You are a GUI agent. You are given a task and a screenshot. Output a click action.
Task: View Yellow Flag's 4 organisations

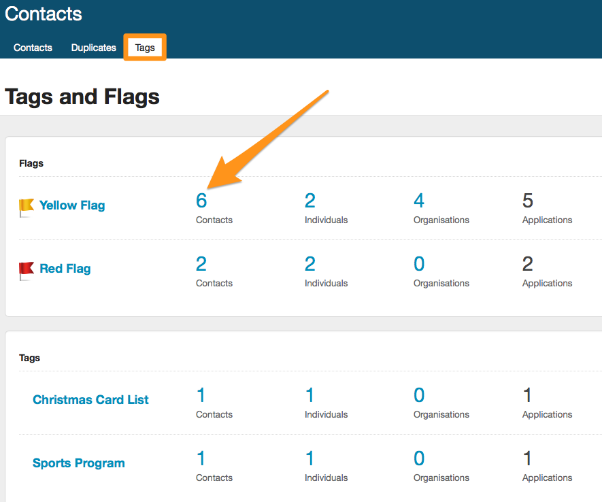coord(419,201)
